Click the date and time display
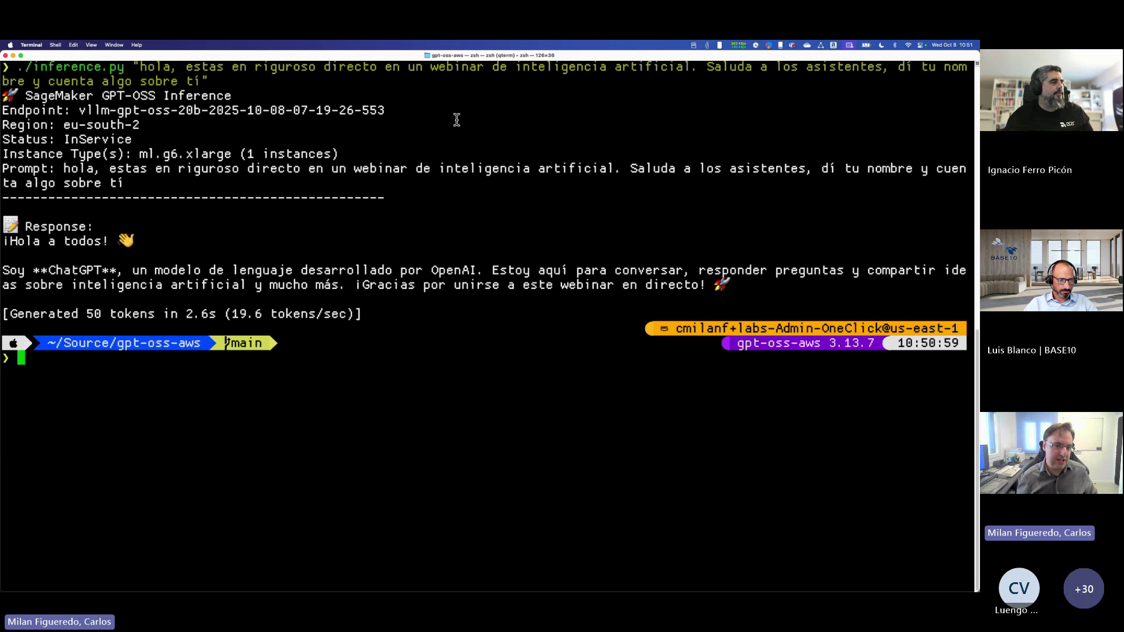 point(952,45)
